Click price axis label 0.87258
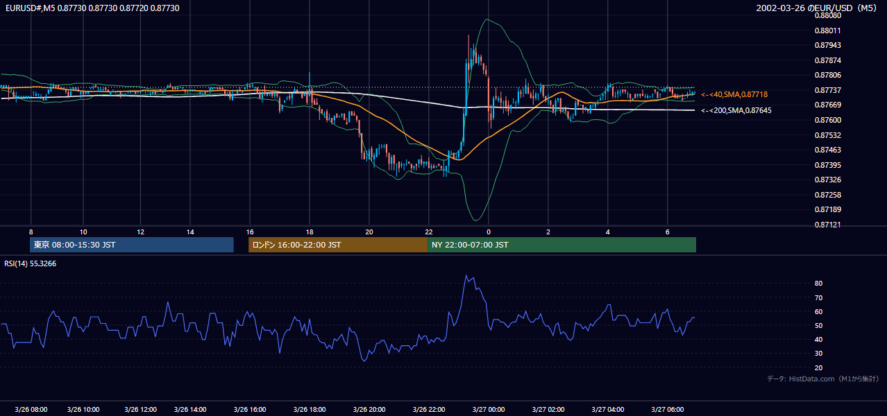 click(828, 195)
